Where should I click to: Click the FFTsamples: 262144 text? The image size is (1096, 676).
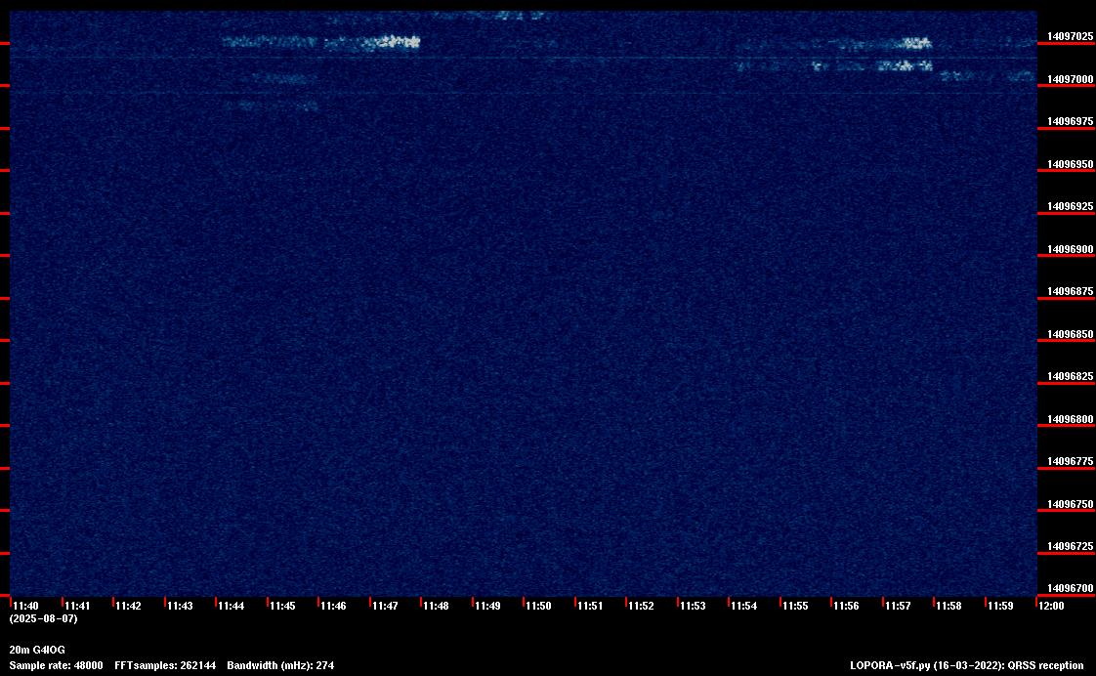tap(165, 666)
